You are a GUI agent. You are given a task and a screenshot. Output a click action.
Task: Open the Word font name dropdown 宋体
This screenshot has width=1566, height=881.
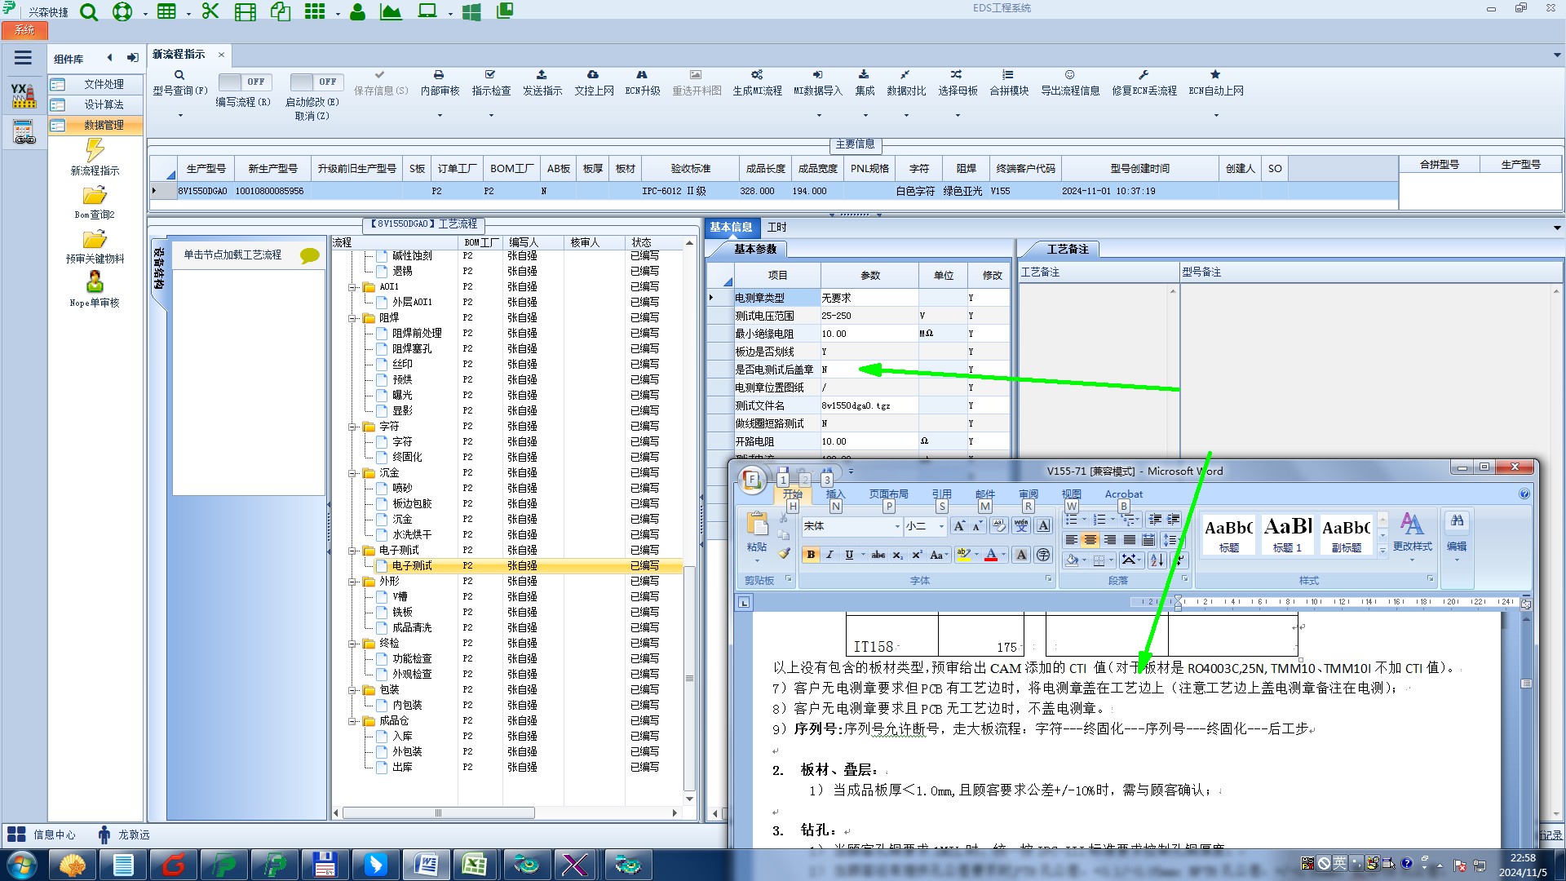point(897,526)
